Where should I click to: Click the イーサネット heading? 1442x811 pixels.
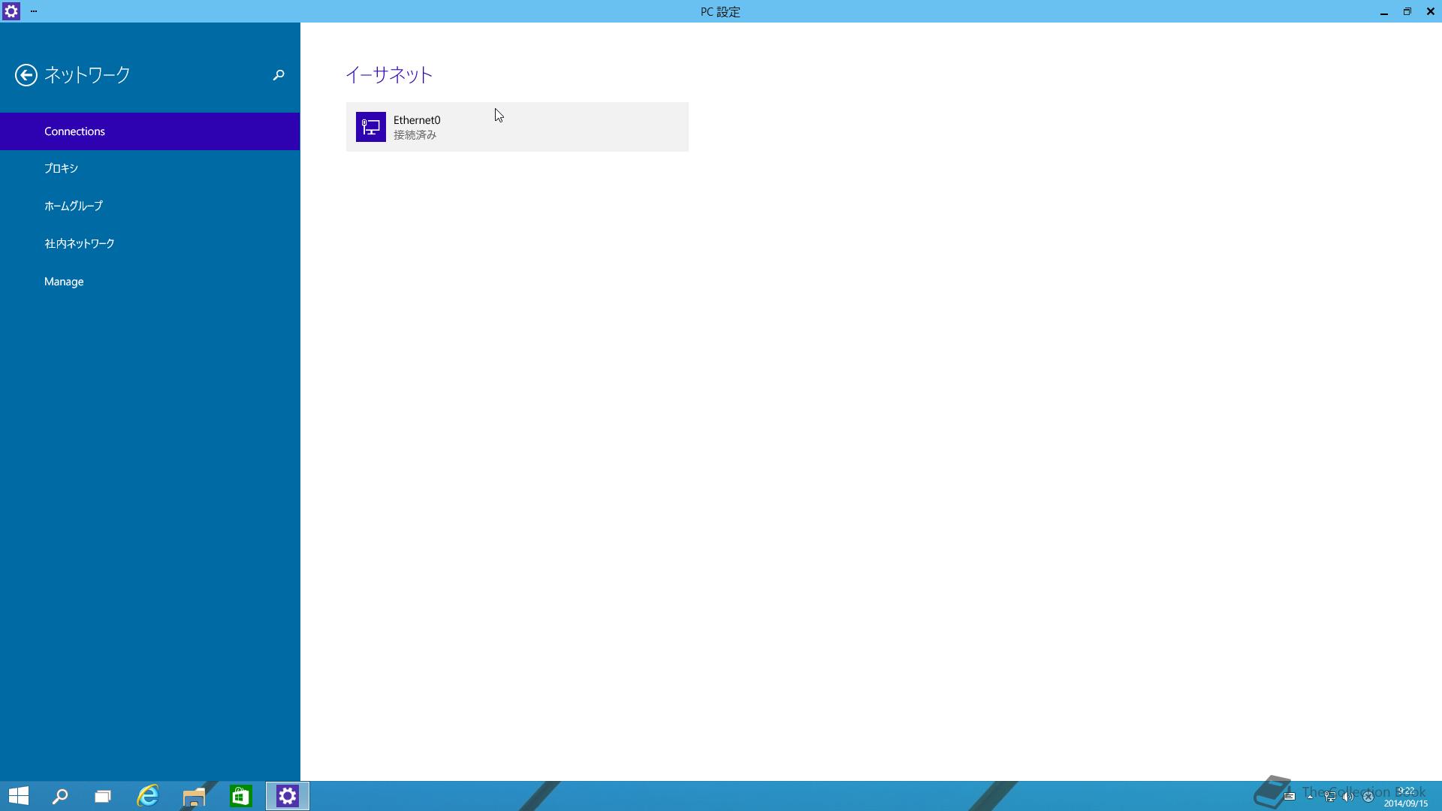(x=389, y=74)
